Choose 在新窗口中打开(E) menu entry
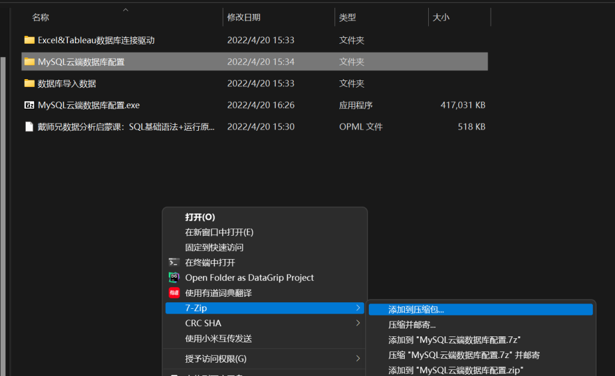The image size is (615, 376). (x=219, y=232)
